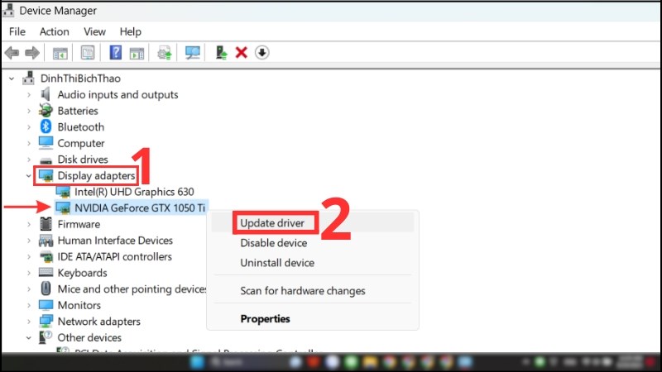Screen dimensions: 662x372
Task: Click the Back arrow in the toolbar
Action: point(12,53)
